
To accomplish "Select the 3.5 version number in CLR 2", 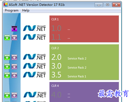I will pos(56,75).
